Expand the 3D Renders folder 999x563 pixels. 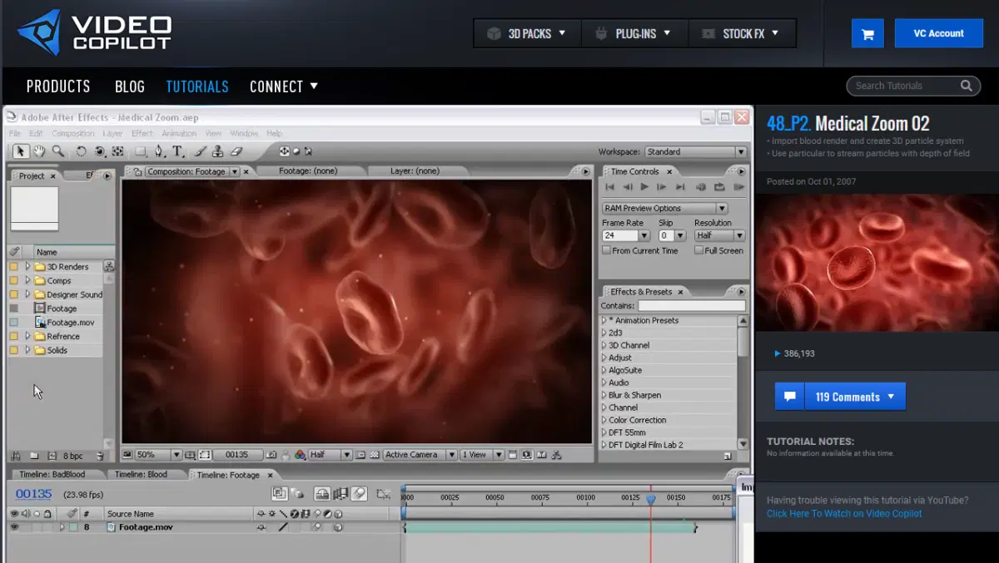pos(27,267)
